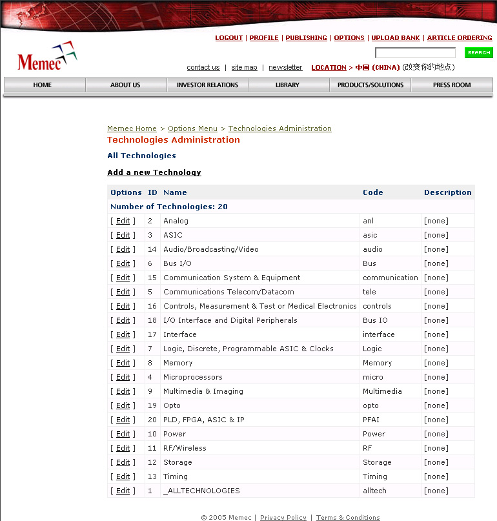Viewport: 497px width, 521px height.
Task: Focus the search text field
Action: (415, 52)
